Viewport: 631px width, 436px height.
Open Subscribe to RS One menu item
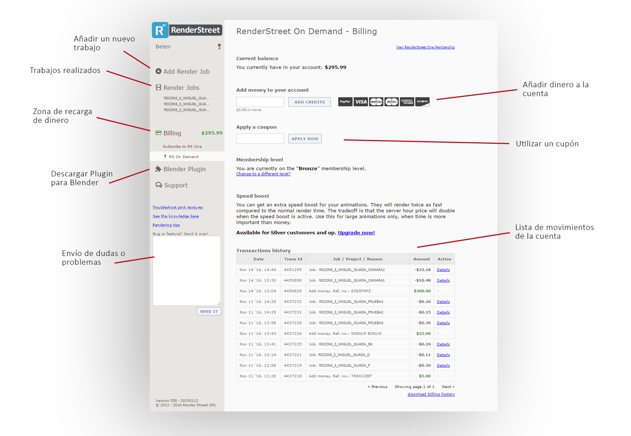(x=182, y=146)
